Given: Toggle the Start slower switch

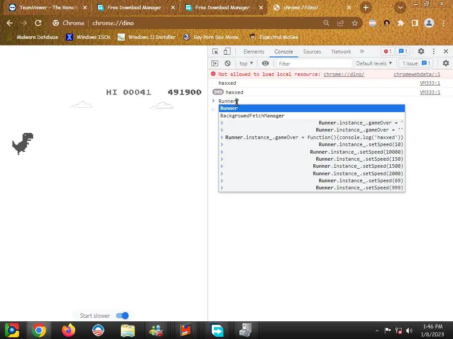Looking at the screenshot, I should (x=122, y=316).
